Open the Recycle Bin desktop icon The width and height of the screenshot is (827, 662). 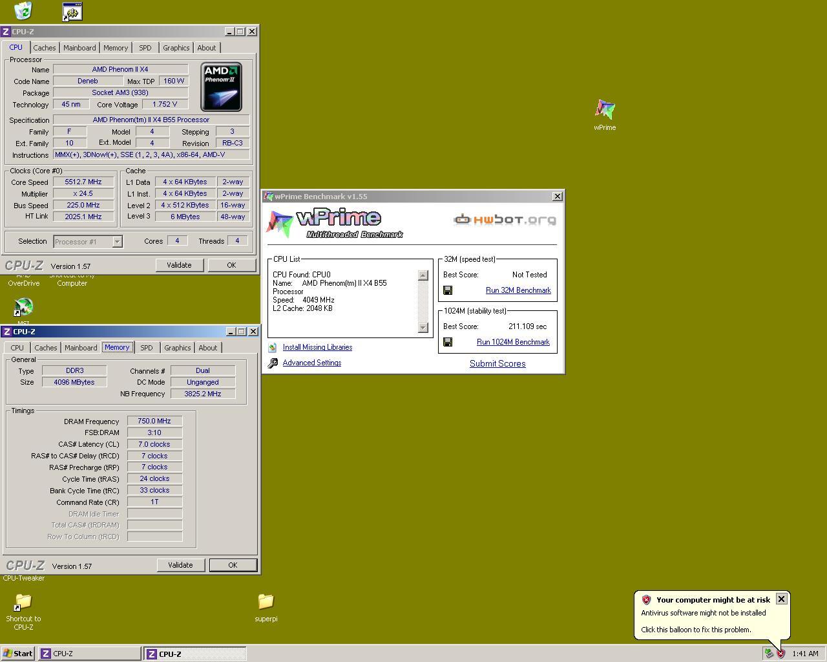pyautogui.click(x=23, y=10)
